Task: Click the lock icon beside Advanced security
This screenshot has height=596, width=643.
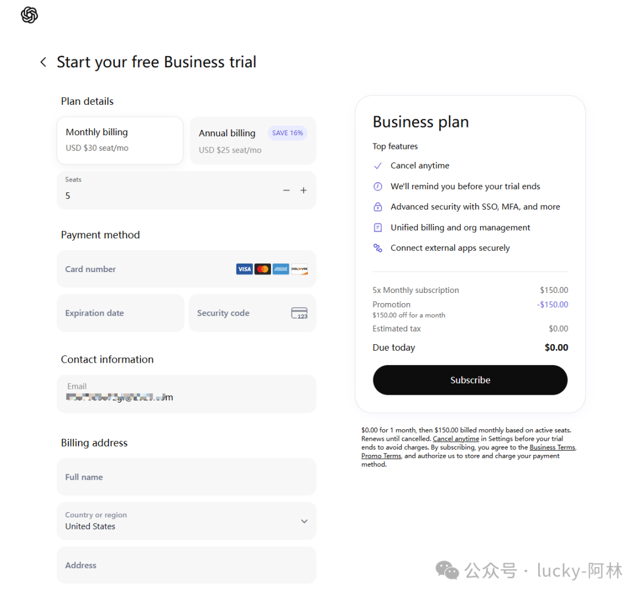Action: click(x=377, y=207)
